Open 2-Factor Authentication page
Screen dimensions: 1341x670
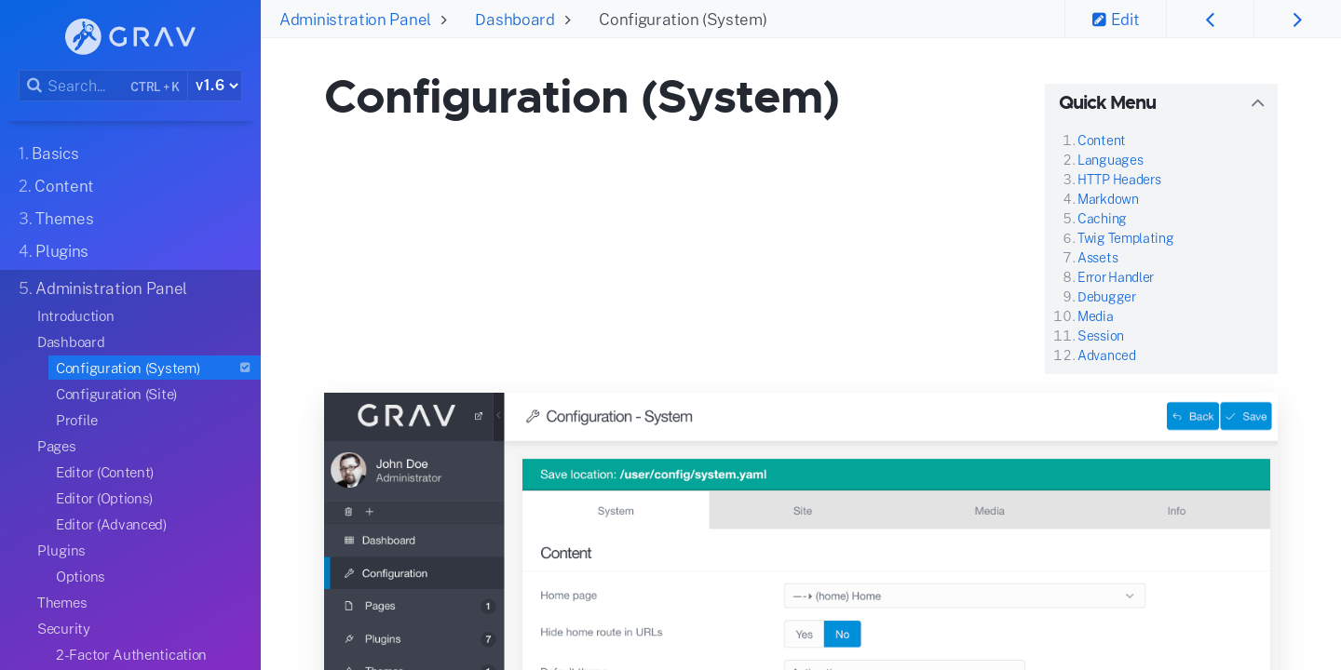pos(131,655)
